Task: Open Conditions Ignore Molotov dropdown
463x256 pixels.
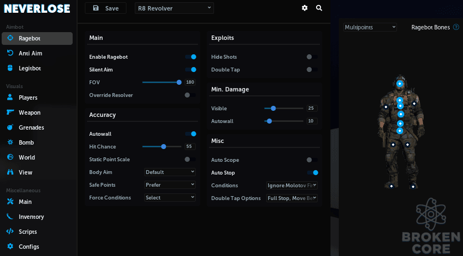Action: [292, 186]
